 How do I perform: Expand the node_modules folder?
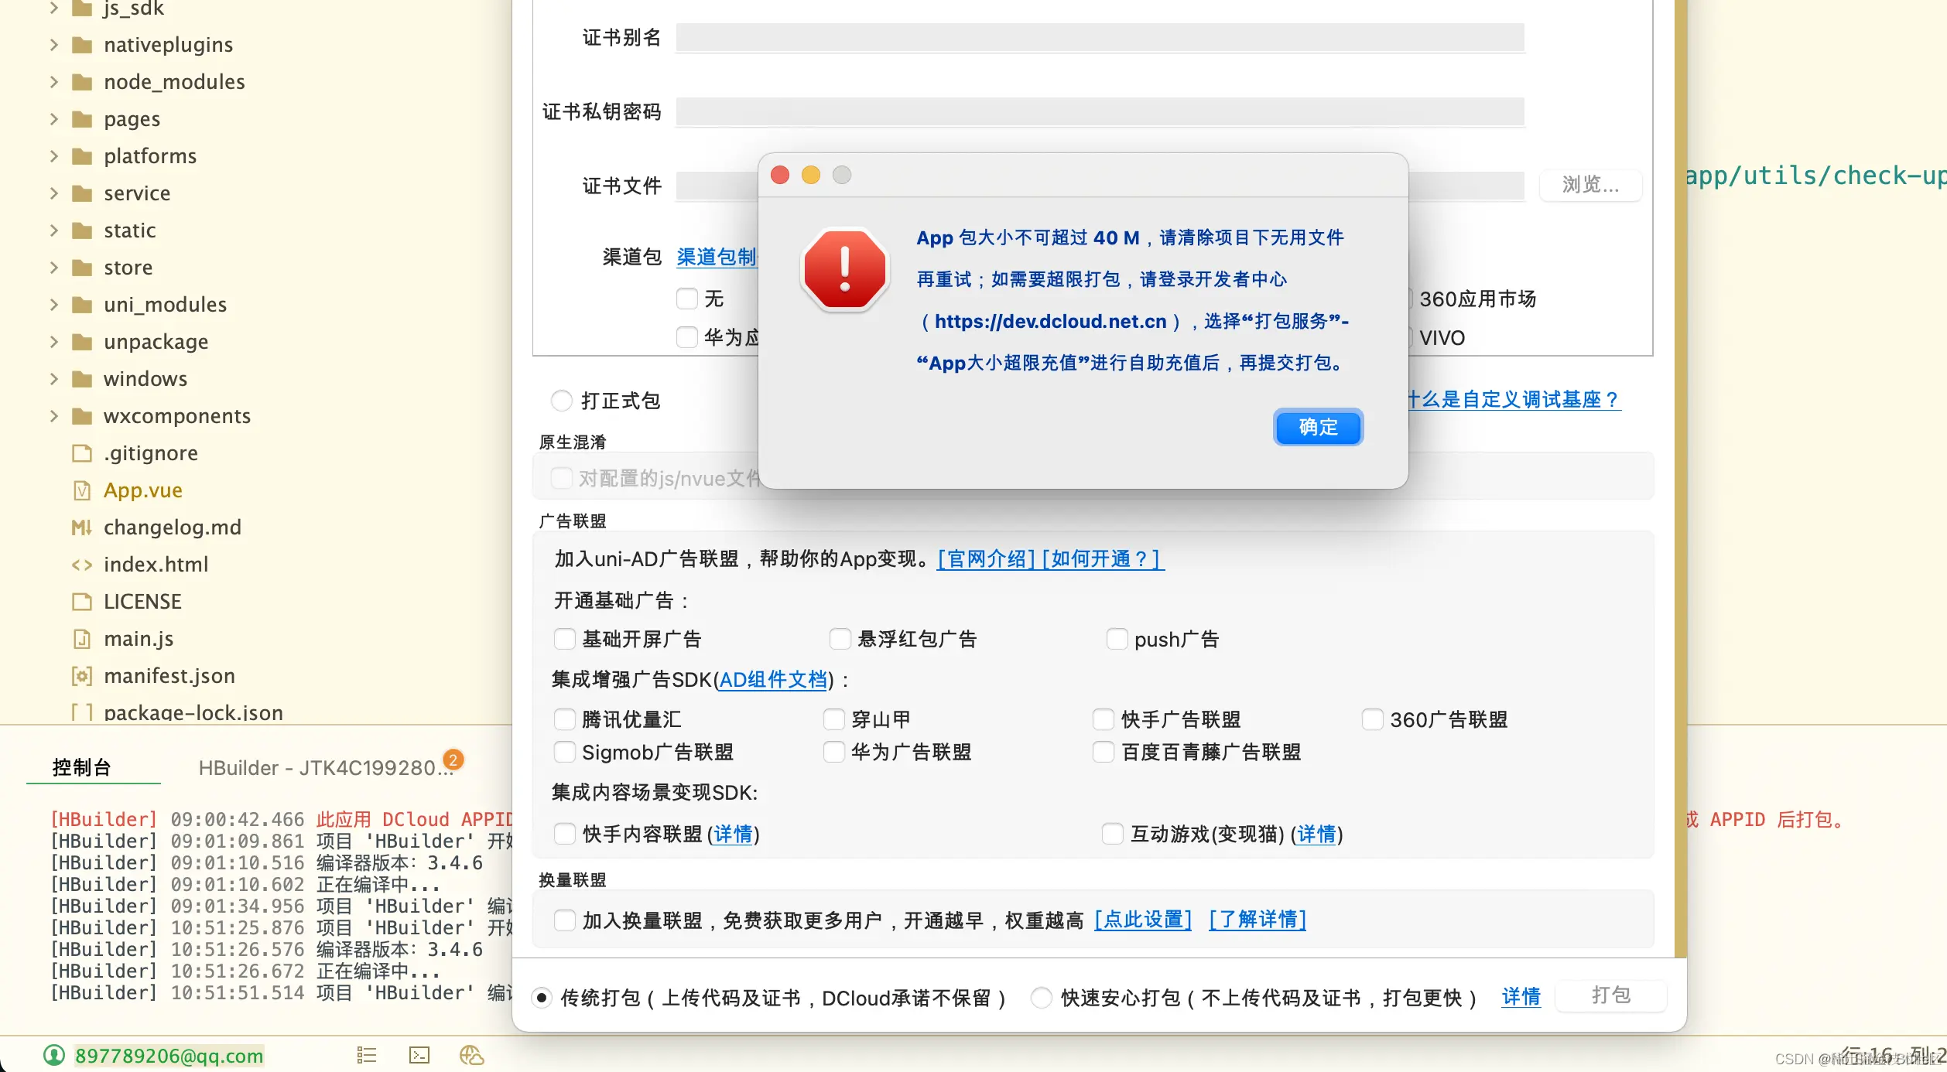click(x=54, y=81)
